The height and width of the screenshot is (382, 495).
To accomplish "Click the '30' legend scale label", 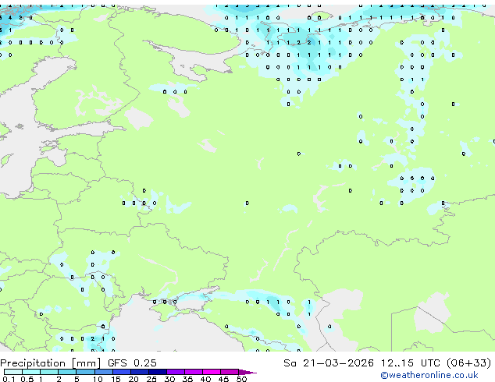I will 169,379.
